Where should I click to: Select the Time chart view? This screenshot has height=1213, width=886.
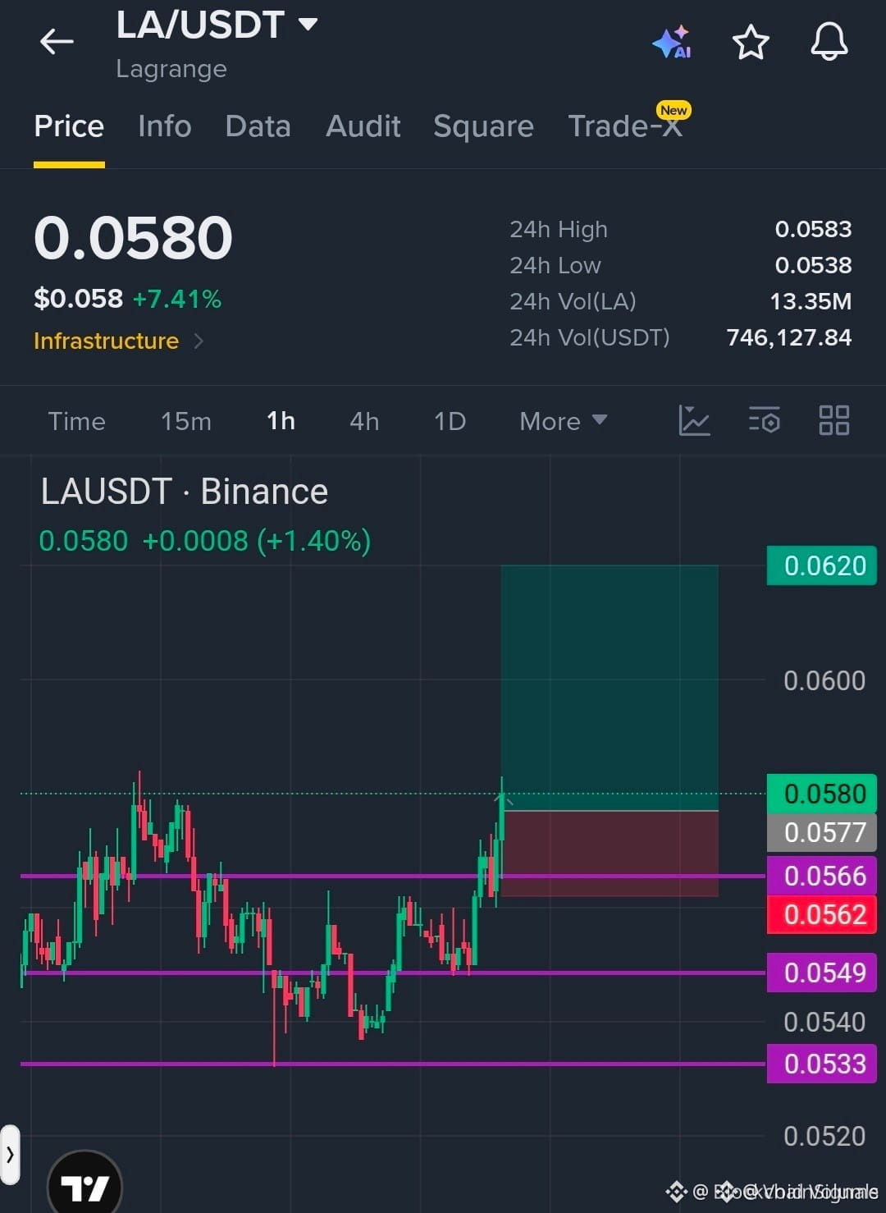pyautogui.click(x=76, y=421)
